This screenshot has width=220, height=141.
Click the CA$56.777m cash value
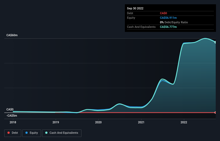(168, 27)
